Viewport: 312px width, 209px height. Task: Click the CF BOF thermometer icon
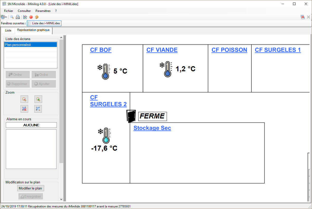[x=104, y=72]
